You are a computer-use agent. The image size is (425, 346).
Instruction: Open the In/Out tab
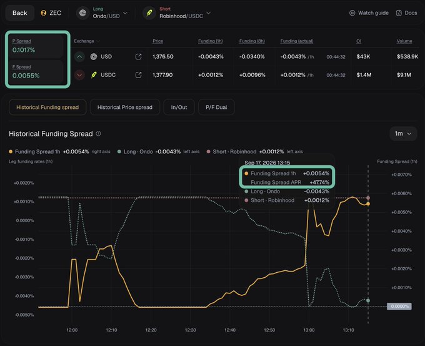(x=179, y=107)
